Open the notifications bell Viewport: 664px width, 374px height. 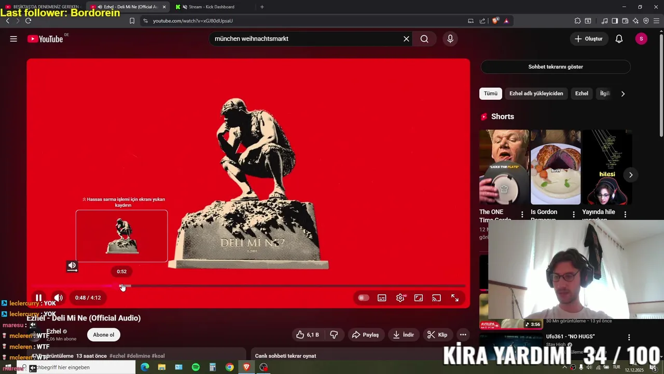coord(619,39)
